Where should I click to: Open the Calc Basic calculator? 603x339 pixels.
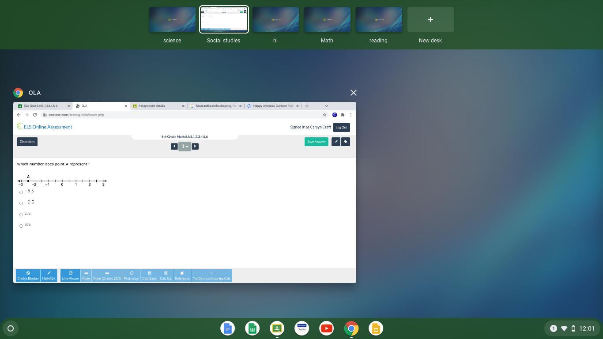[149, 275]
